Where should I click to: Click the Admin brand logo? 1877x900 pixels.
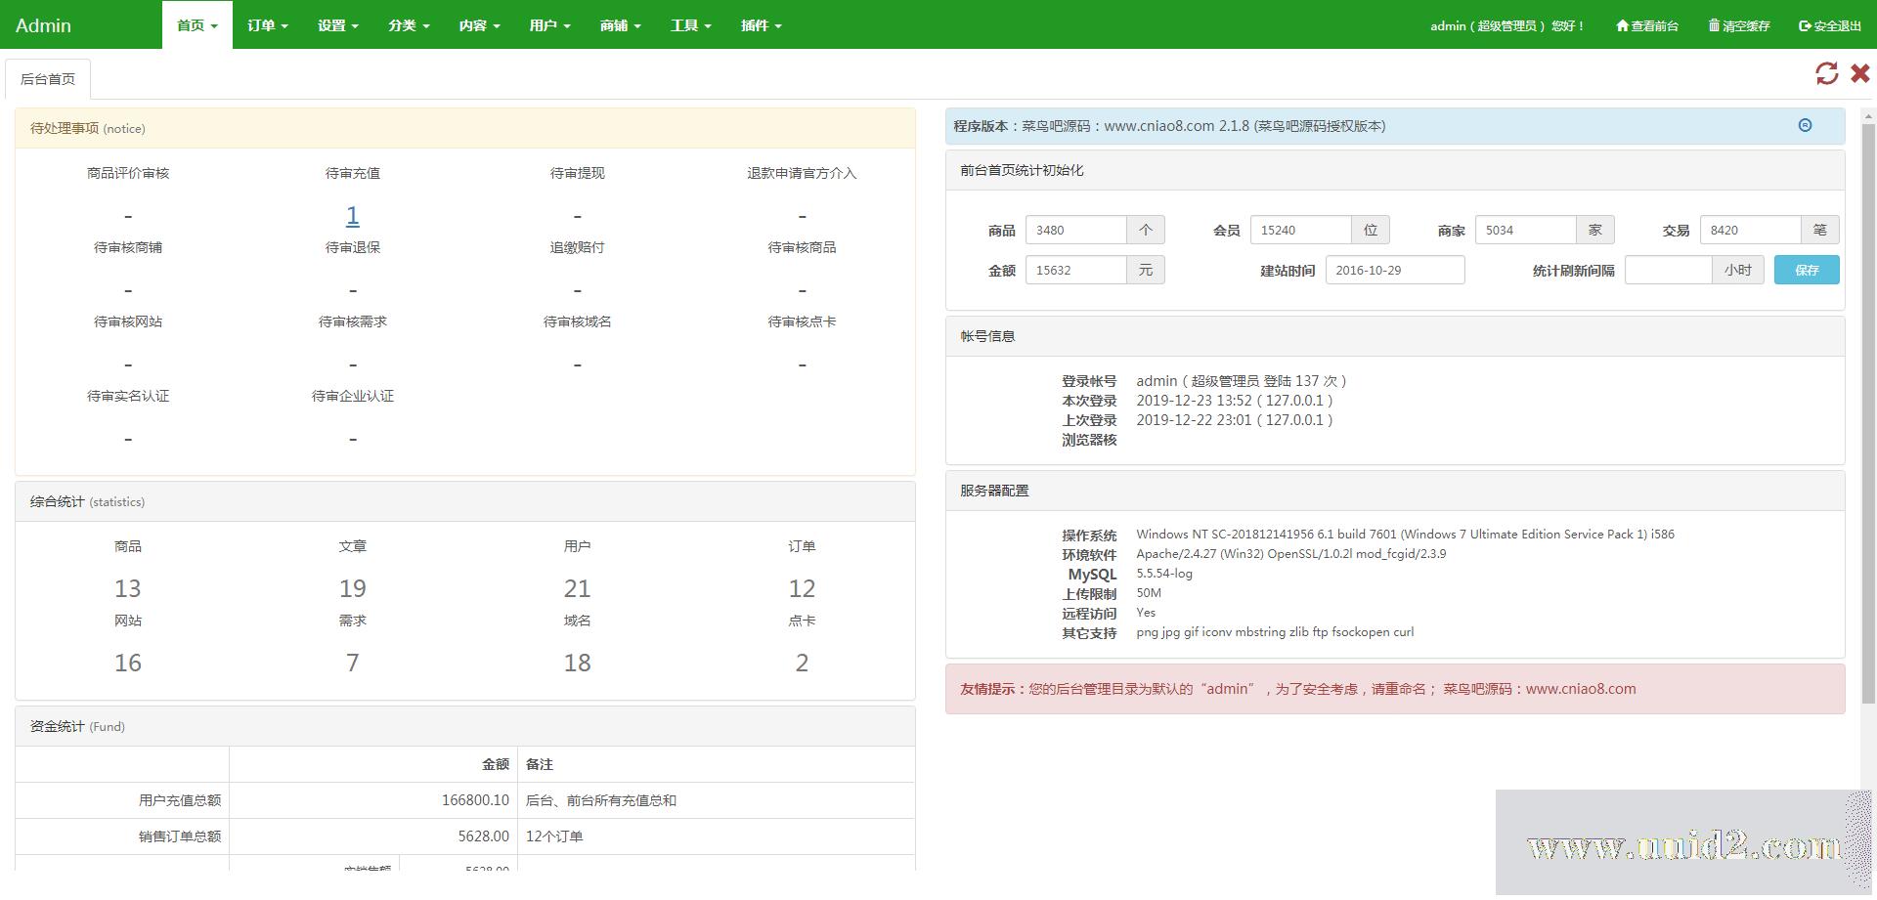(x=43, y=25)
